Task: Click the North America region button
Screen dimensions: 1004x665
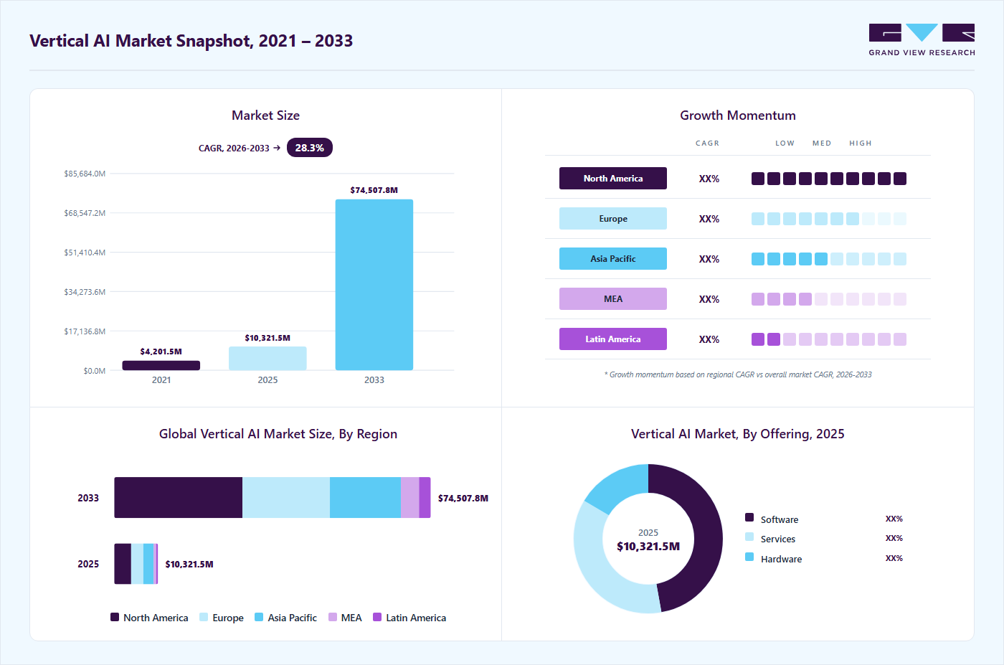Action: tap(613, 179)
